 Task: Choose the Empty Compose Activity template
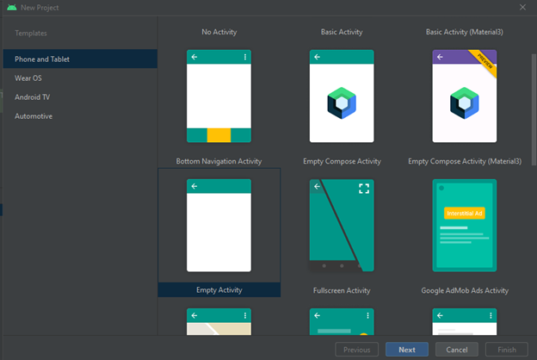342,96
